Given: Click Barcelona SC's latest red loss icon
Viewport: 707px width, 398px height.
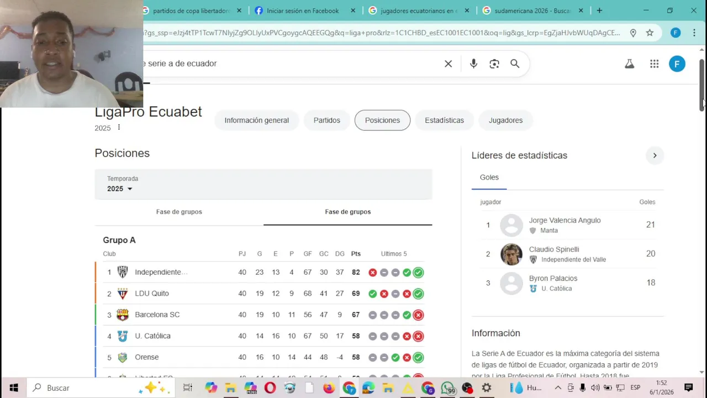Looking at the screenshot, I should point(418,315).
